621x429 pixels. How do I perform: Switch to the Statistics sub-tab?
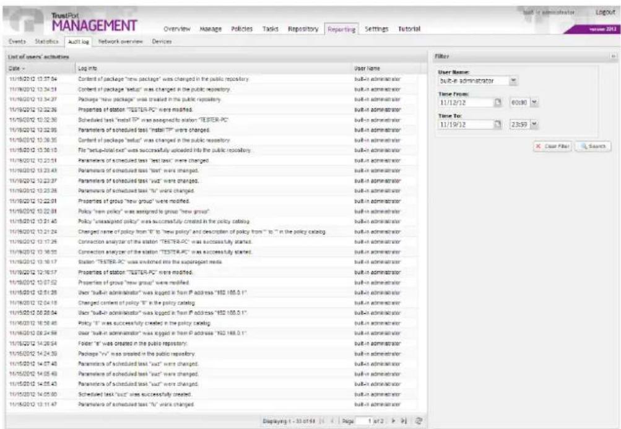(x=46, y=41)
